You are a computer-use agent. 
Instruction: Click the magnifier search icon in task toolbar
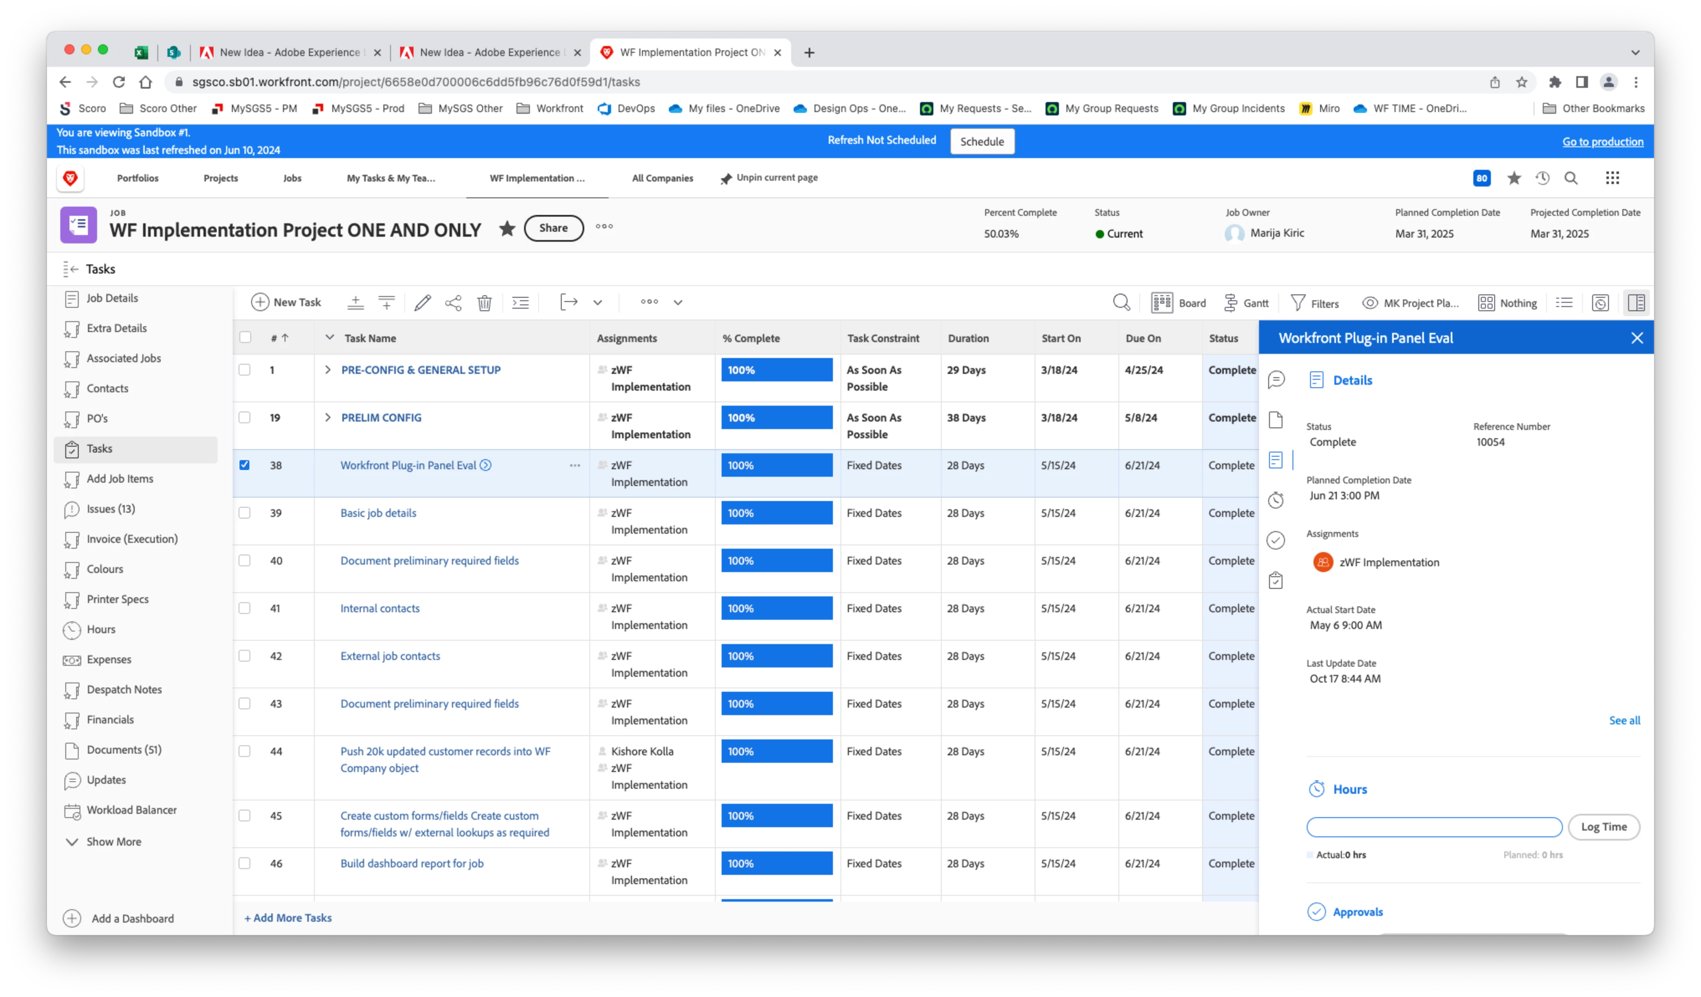point(1121,302)
